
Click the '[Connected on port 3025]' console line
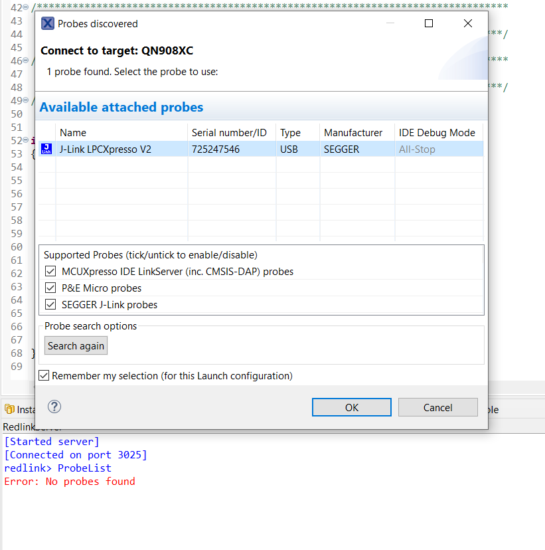(x=76, y=454)
